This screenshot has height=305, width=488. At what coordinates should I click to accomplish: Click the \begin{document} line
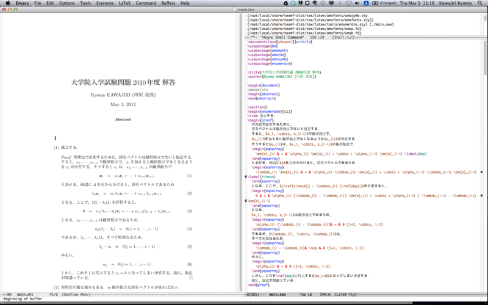click(264, 85)
